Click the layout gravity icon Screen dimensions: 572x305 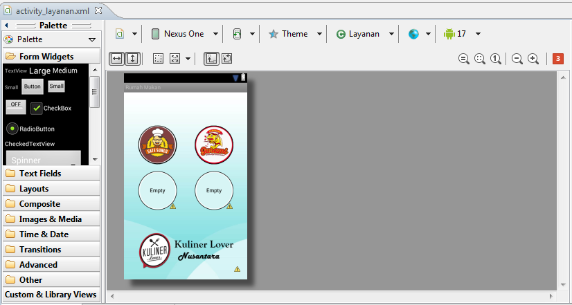[175, 59]
